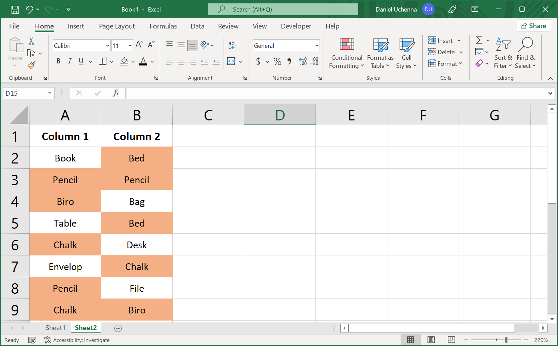Switch to the Formulas ribbon tab

point(163,26)
